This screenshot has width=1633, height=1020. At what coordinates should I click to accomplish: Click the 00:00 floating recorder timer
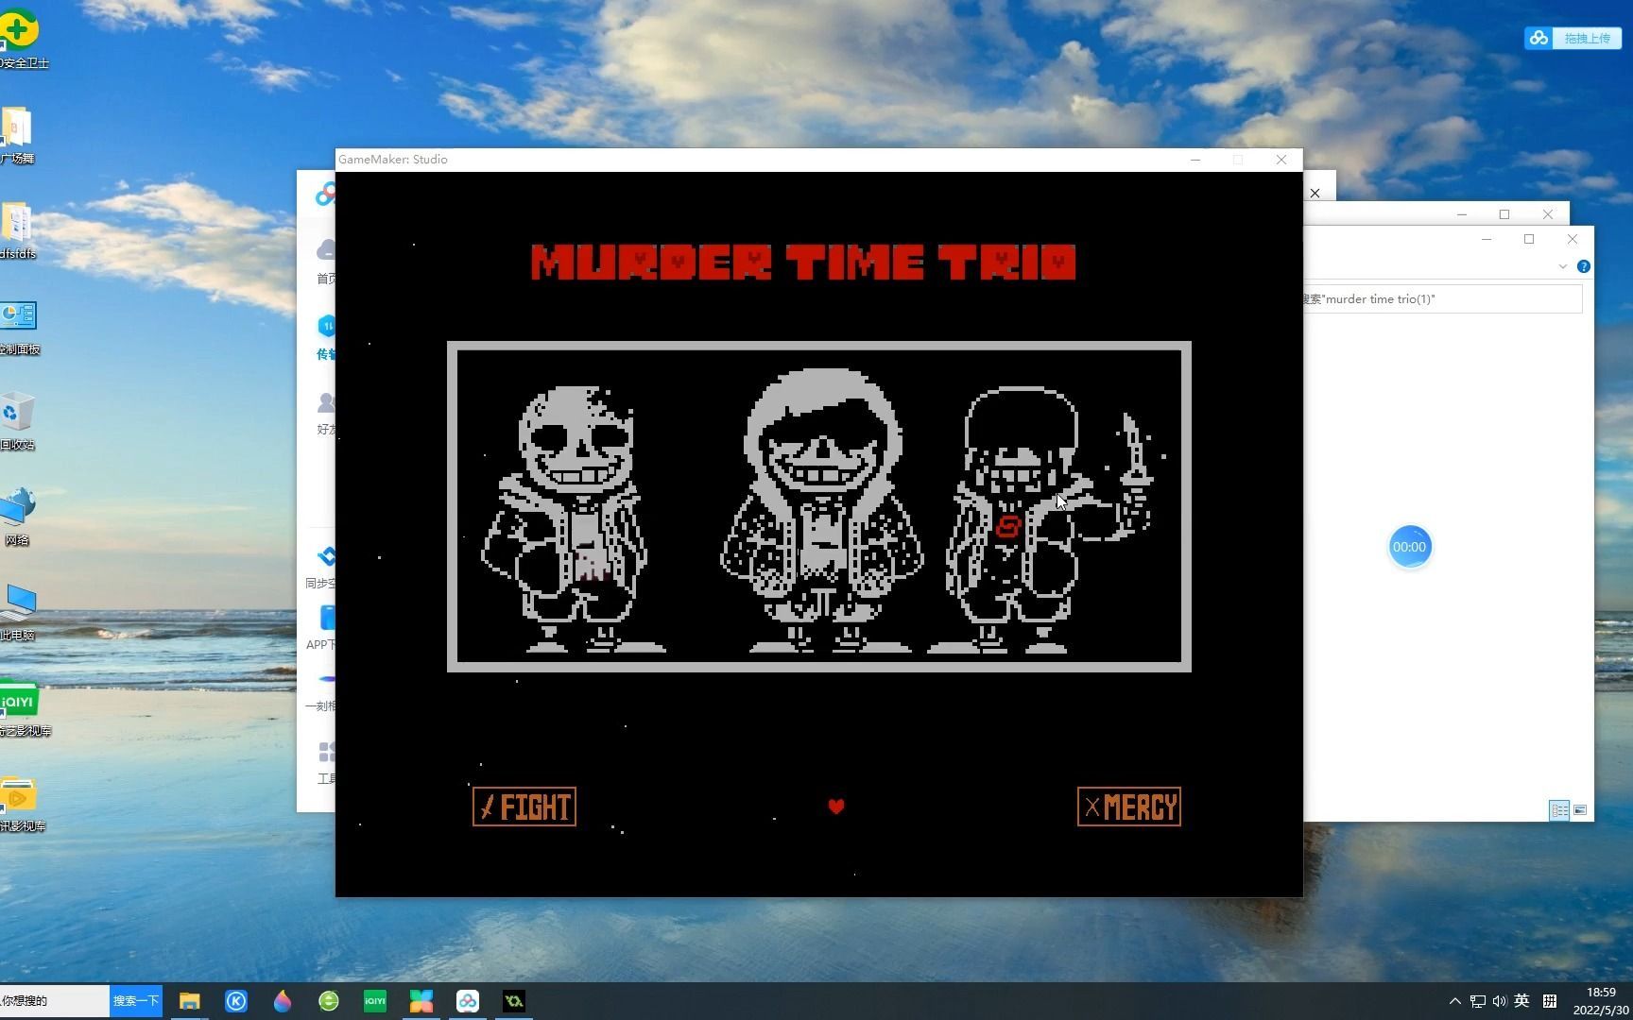1409,547
